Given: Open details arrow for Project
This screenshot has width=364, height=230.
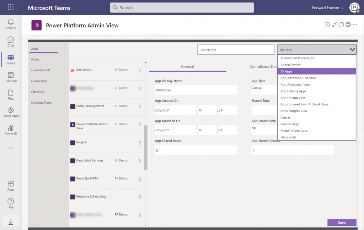Looking at the screenshot, I should 140,143.
